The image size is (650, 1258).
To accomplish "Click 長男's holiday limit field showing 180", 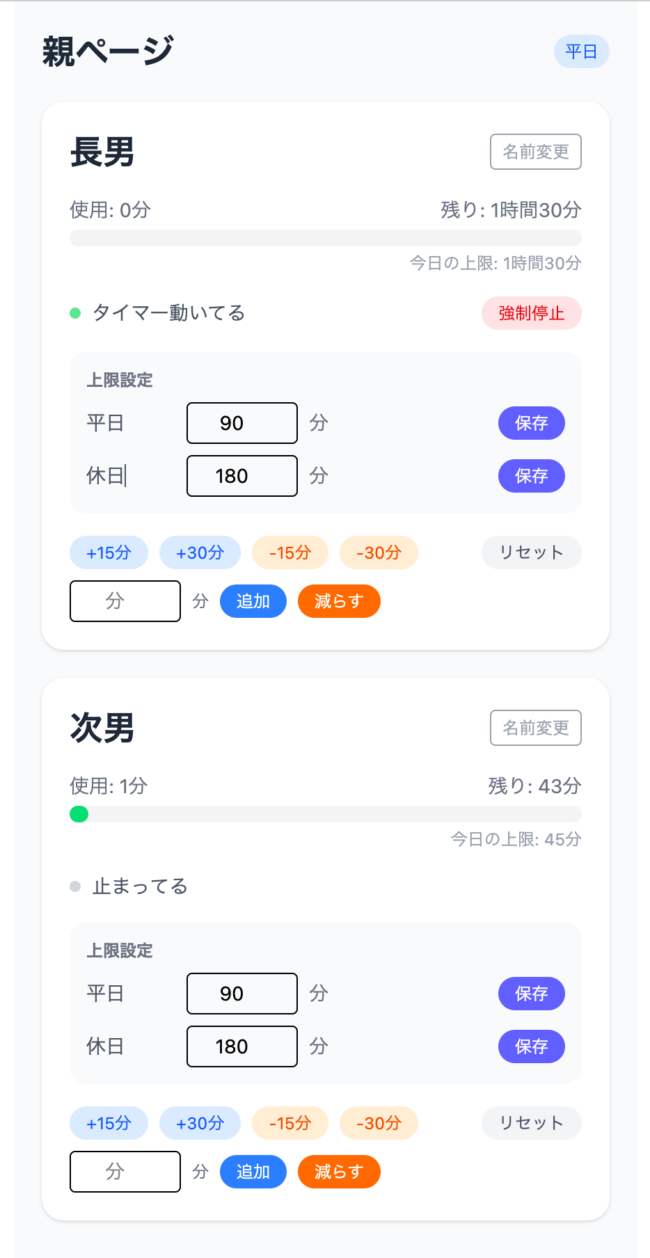I will [242, 476].
